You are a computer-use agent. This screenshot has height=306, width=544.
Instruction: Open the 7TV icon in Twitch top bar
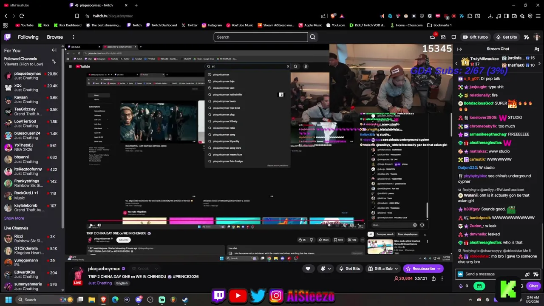pos(526,37)
